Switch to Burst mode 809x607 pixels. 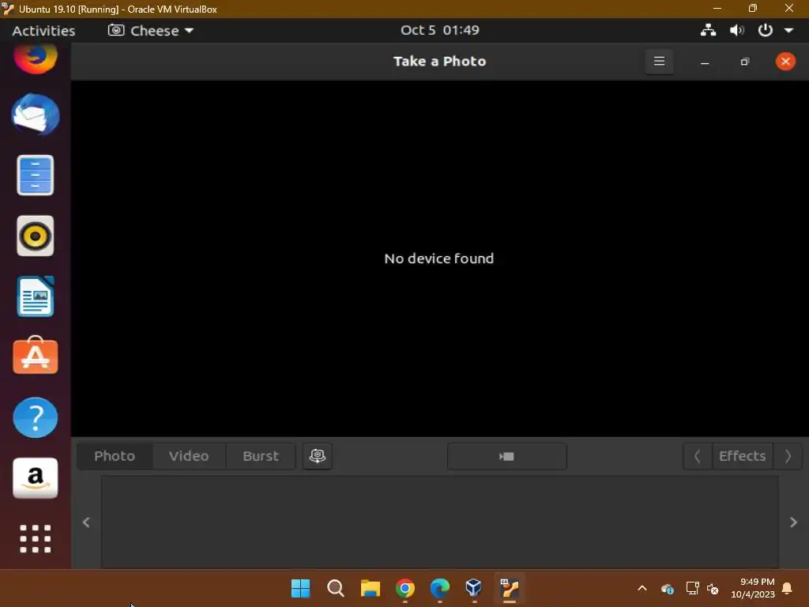pos(261,456)
